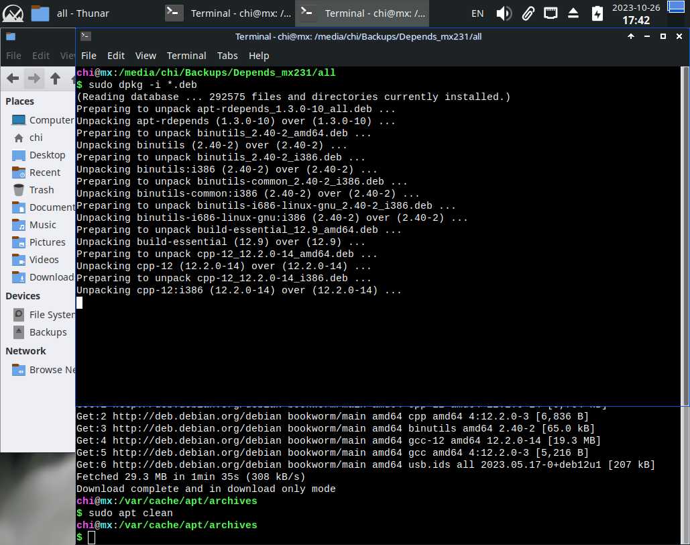Open Downloads folder in Thunar sidebar
This screenshot has width=690, height=545.
pyautogui.click(x=42, y=277)
